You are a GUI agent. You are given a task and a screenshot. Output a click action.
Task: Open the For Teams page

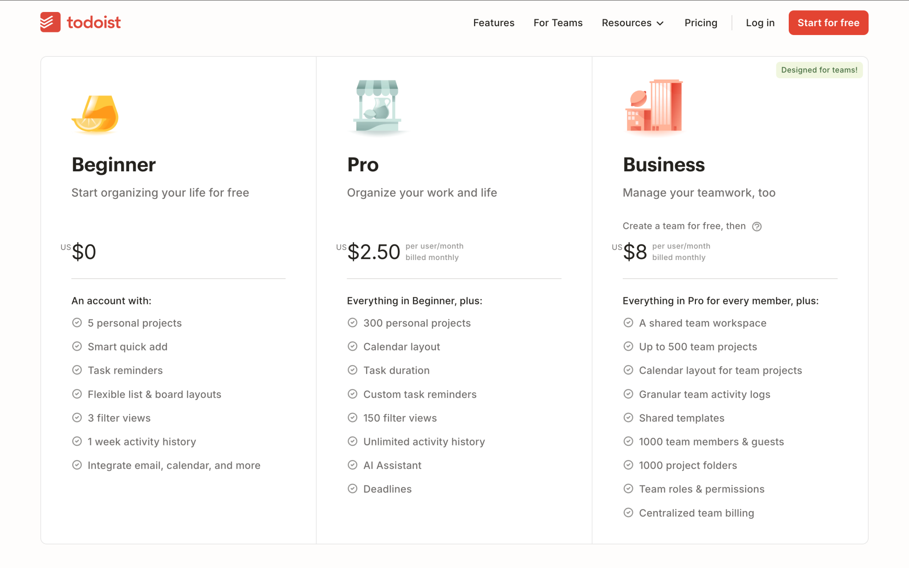pyautogui.click(x=558, y=23)
